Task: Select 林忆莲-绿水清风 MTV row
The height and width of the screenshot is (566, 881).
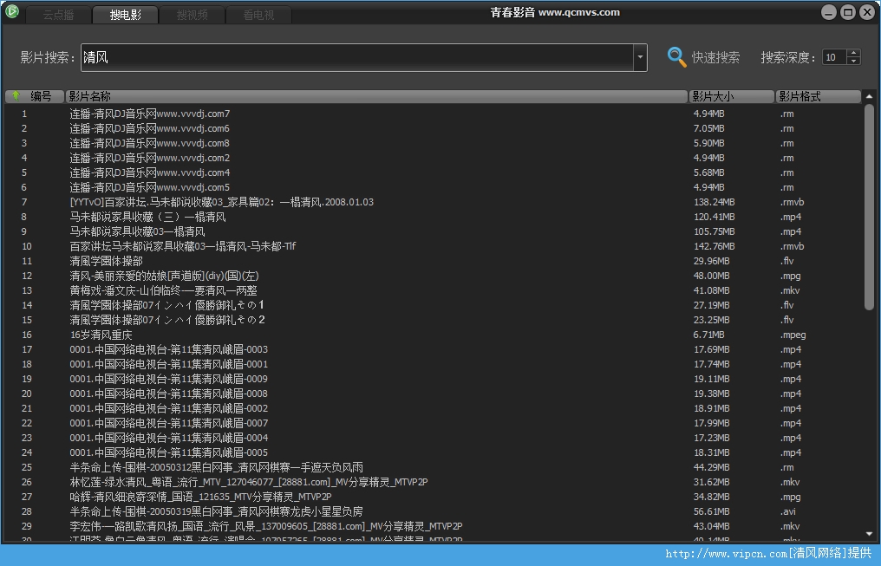Action: pyautogui.click(x=433, y=482)
